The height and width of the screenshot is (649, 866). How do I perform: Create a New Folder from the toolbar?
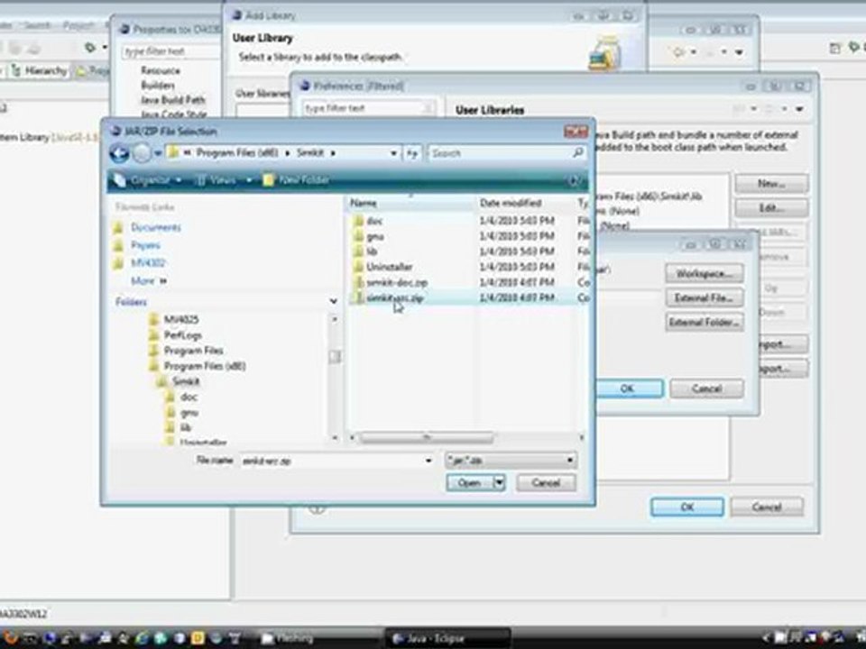(296, 180)
